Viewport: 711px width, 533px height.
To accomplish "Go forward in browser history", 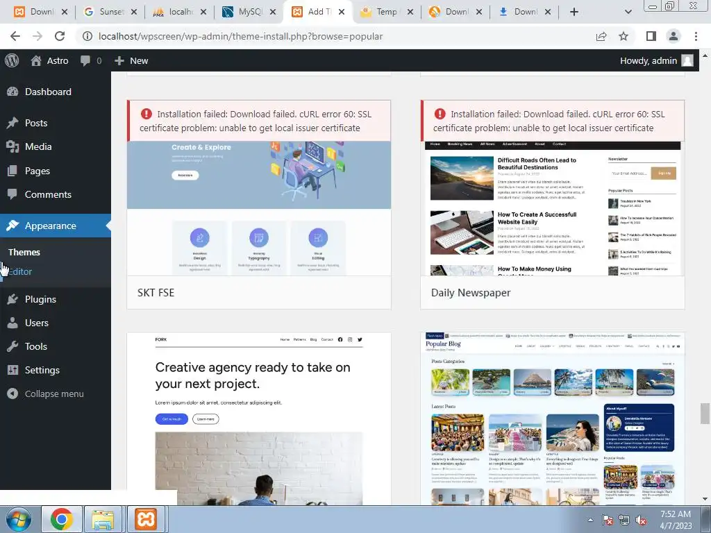I will click(37, 36).
